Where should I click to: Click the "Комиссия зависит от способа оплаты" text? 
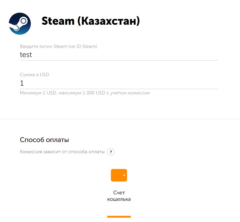click(62, 152)
